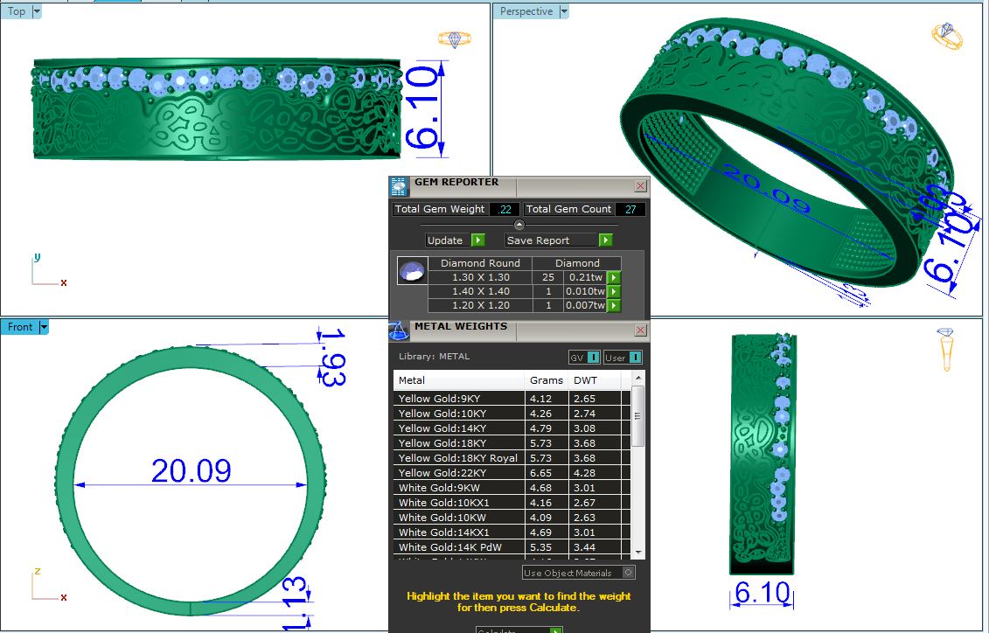Screen dimensions: 989x633
Task: Click ring icon in Top viewport corner
Action: (454, 39)
